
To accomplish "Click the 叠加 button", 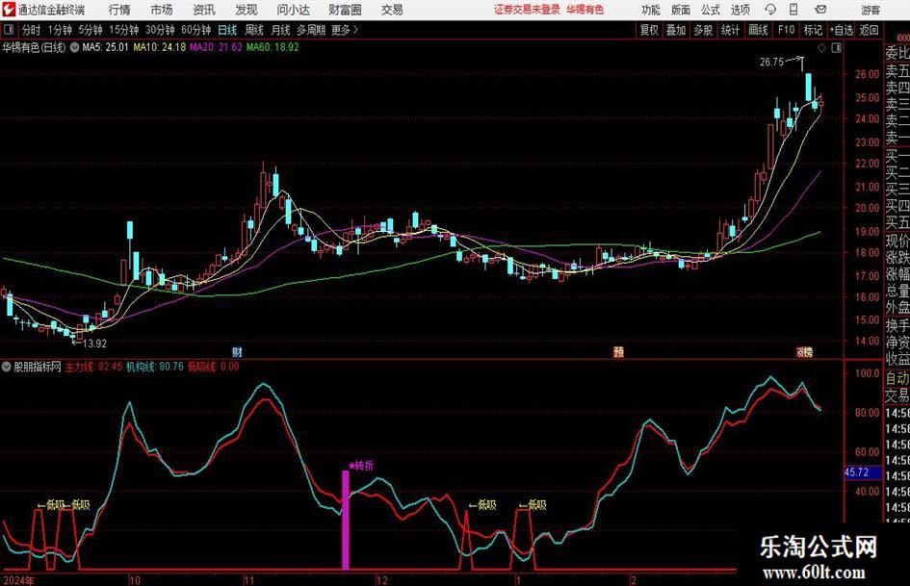I will tap(676, 30).
